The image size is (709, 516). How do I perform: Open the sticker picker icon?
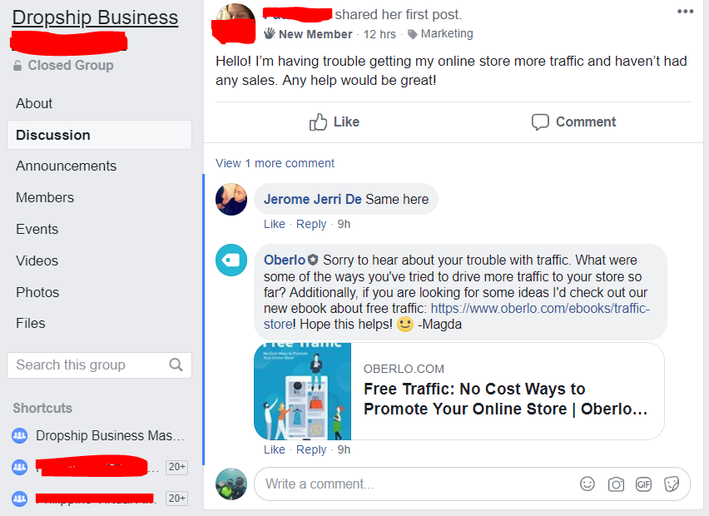click(672, 484)
